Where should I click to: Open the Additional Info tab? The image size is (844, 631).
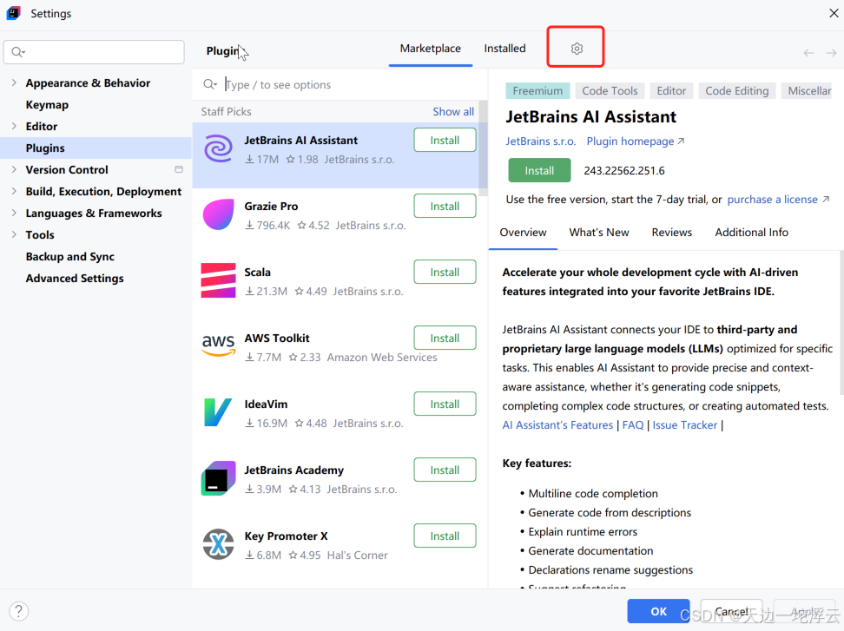click(751, 233)
